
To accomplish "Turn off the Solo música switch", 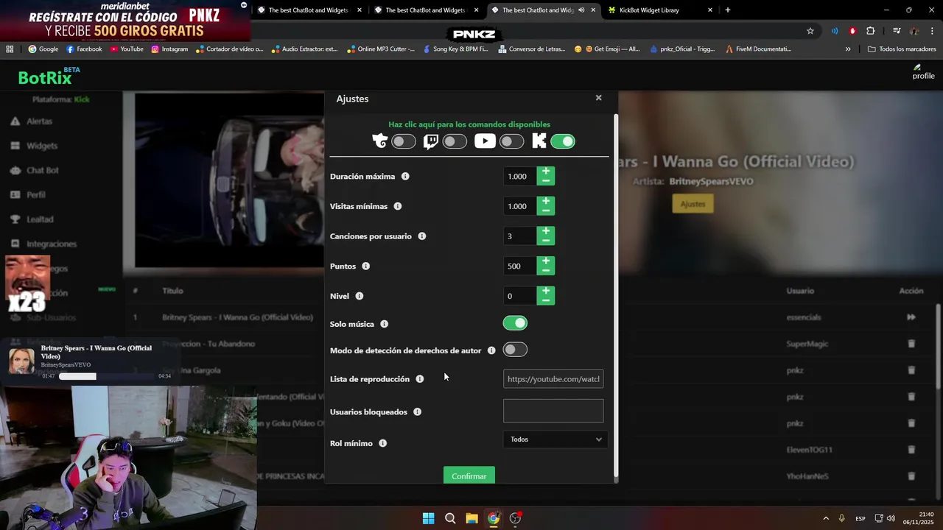I will [x=515, y=323].
